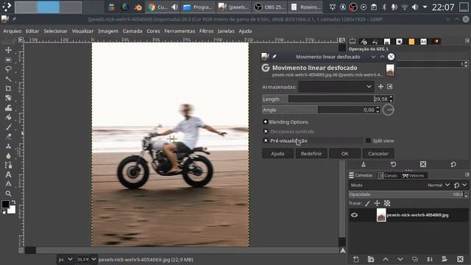Toggle On-canvas controls checkbox
471x265 pixels.
point(266,131)
